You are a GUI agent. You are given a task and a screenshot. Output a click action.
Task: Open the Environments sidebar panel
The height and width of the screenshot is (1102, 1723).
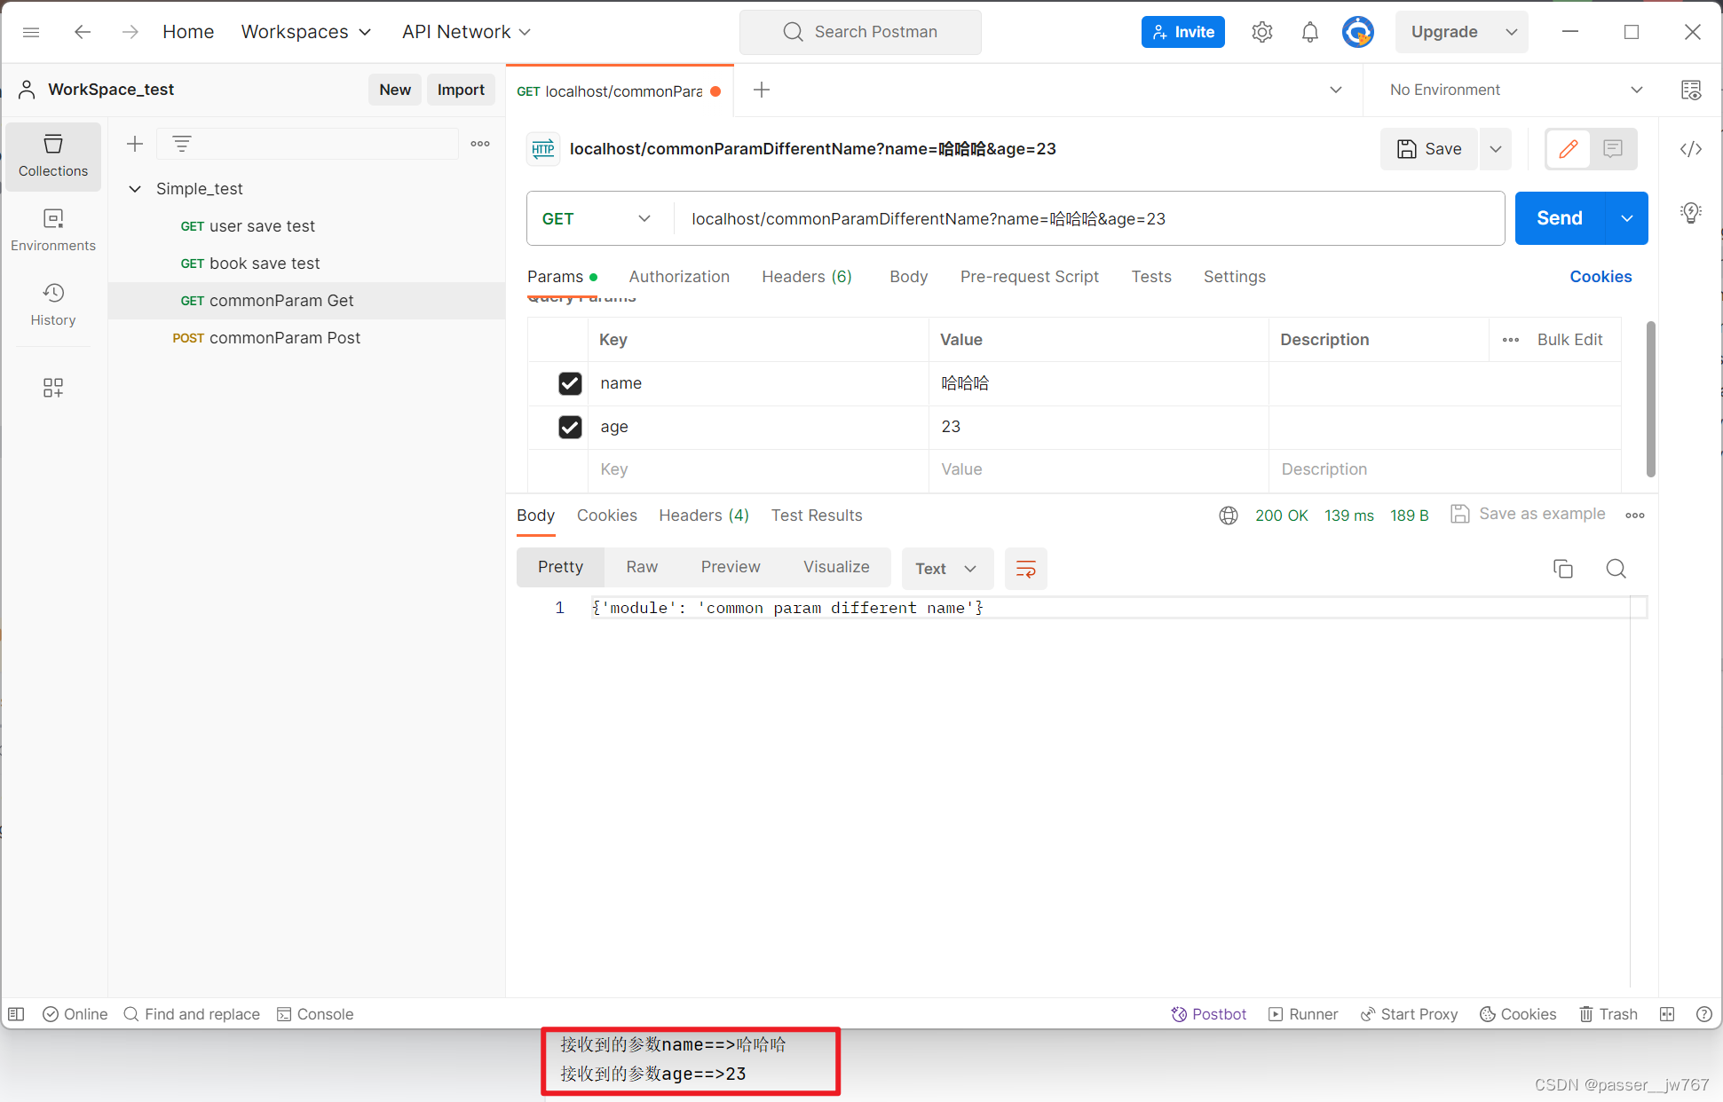[x=53, y=231]
